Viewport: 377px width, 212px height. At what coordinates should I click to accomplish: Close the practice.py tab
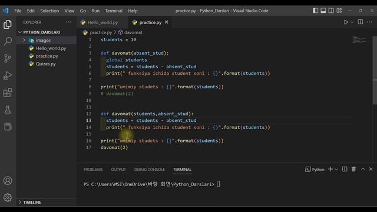point(166,22)
